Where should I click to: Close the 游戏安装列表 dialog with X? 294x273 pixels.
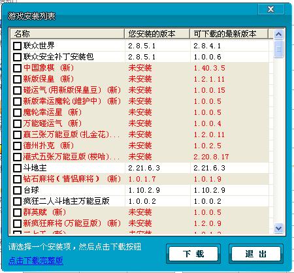[x=271, y=9]
